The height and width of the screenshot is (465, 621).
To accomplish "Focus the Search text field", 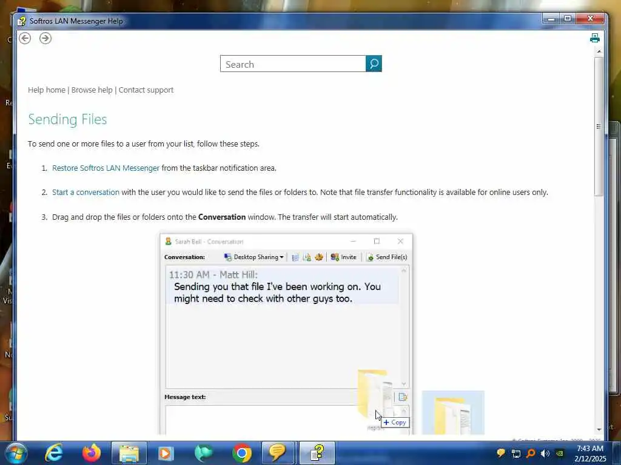I will tap(293, 64).
